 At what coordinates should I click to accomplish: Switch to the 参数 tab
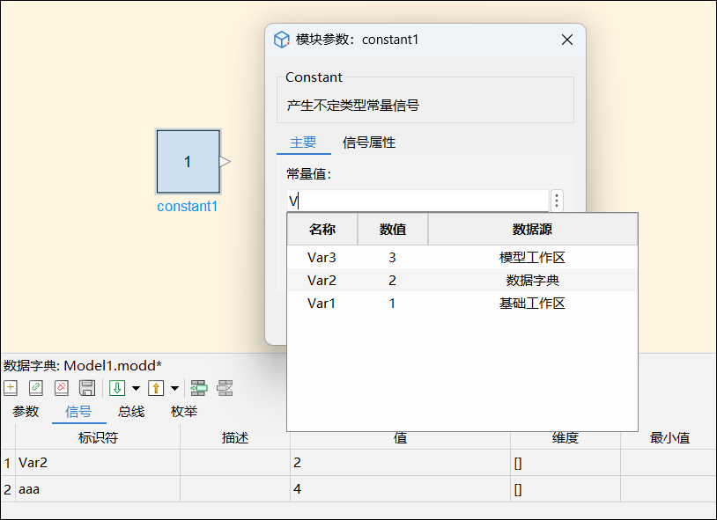point(26,412)
